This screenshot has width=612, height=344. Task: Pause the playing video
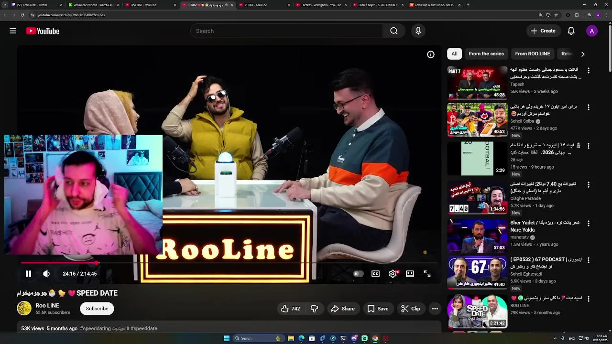28,274
